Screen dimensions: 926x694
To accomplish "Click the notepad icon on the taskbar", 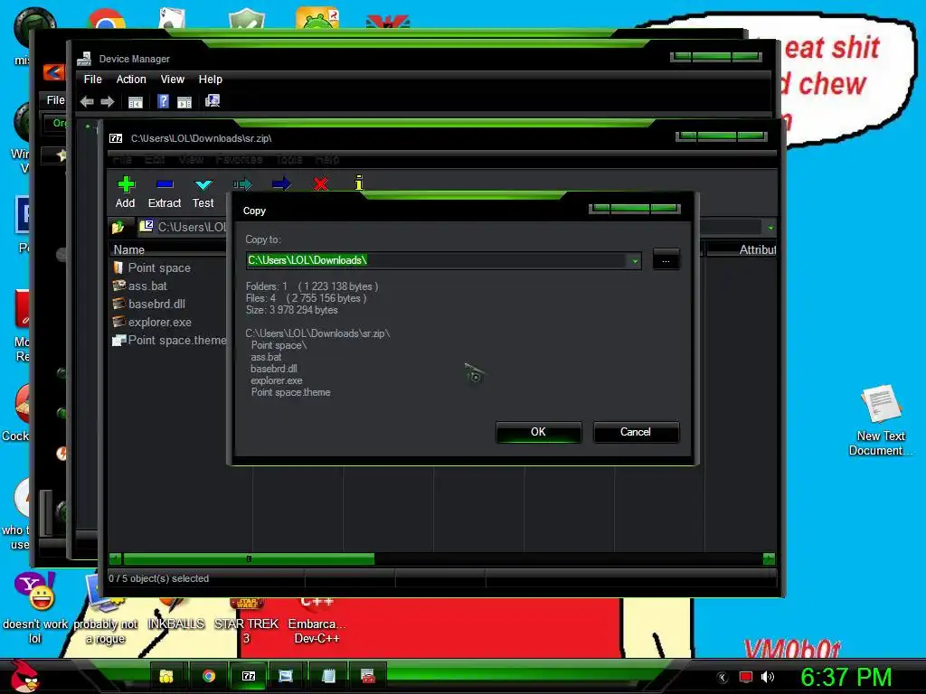I will (328, 676).
